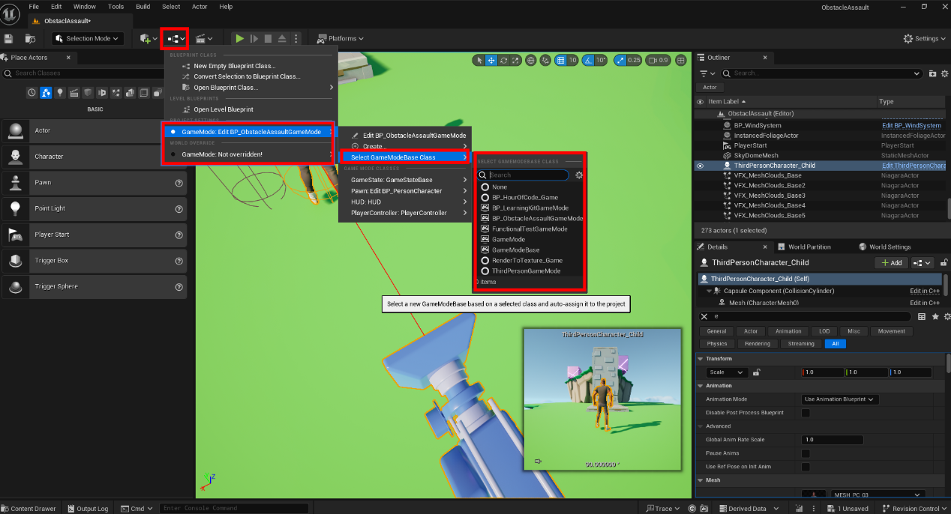This screenshot has width=951, height=514.
Task: Open Animation Mode dropdown Use Animation Blueprint
Action: pos(839,399)
